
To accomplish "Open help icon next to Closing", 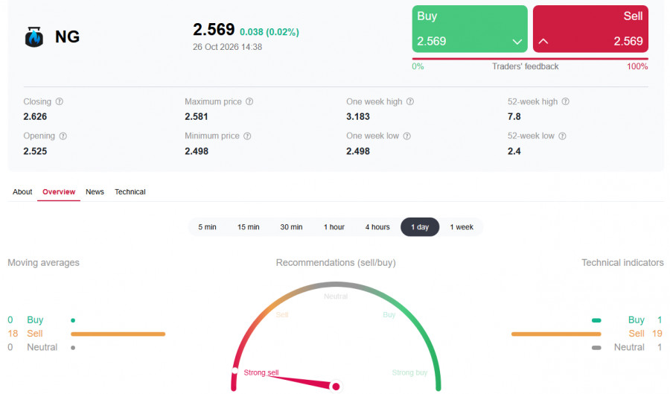I will [60, 102].
